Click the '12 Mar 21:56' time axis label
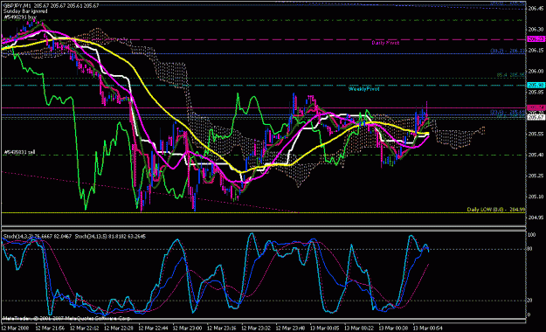This screenshot has height=332, width=546. point(50,329)
